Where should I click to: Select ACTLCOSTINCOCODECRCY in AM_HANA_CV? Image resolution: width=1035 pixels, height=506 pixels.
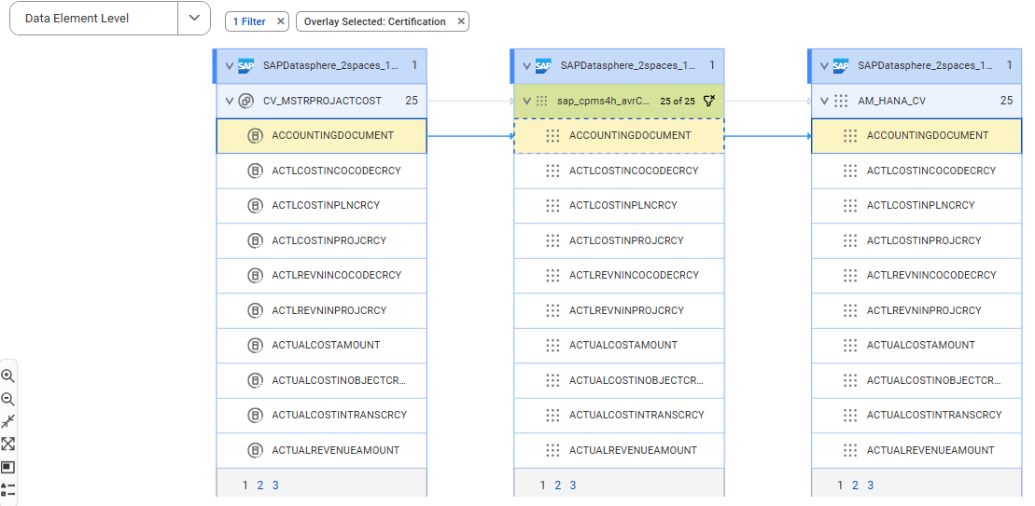916,171
